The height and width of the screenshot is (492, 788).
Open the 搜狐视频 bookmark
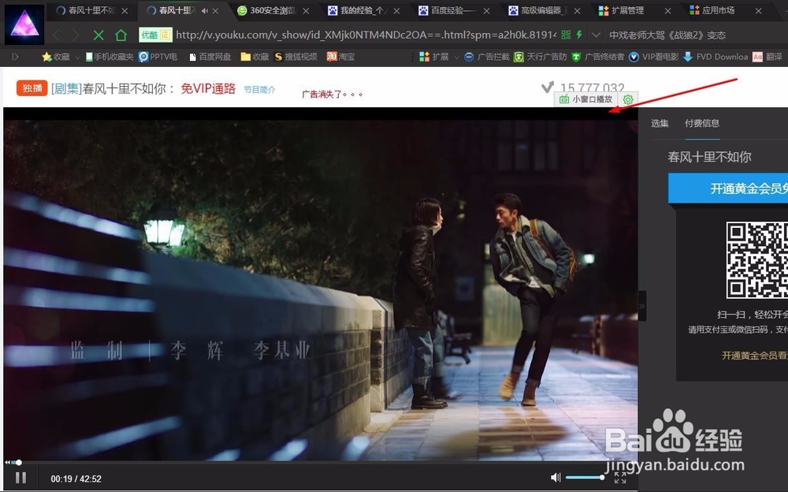coord(295,57)
